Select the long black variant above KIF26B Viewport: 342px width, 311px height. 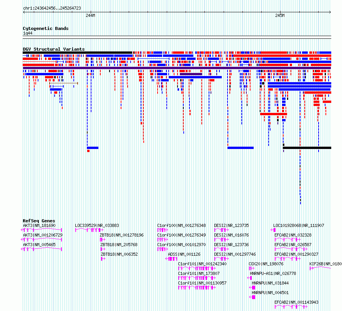click(x=307, y=148)
